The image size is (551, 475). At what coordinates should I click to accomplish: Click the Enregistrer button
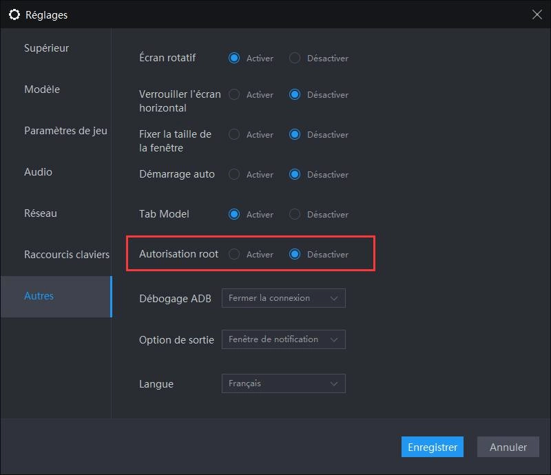pyautogui.click(x=433, y=447)
